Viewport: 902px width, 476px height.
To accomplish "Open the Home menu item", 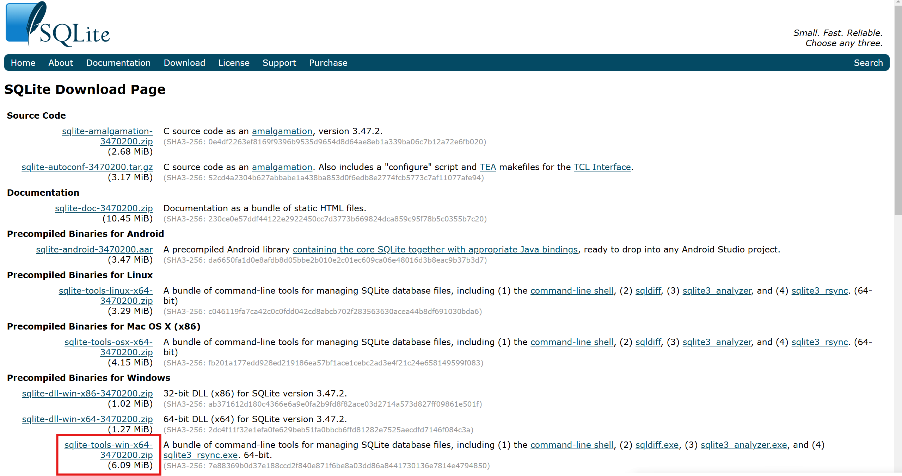I will click(23, 63).
